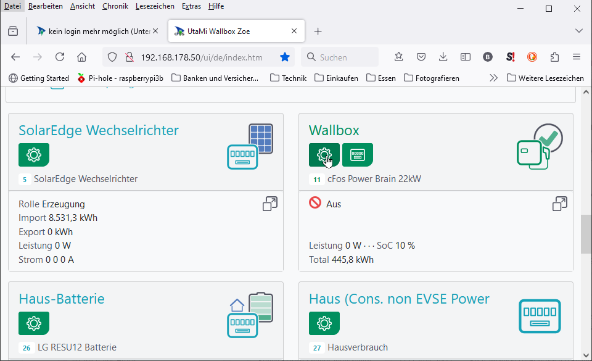This screenshot has width=592, height=361.
Task: Open Weitere Lesezeichen folder
Action: [x=545, y=78]
